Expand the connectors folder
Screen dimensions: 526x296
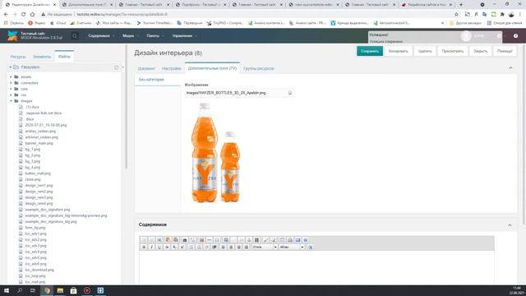point(11,83)
